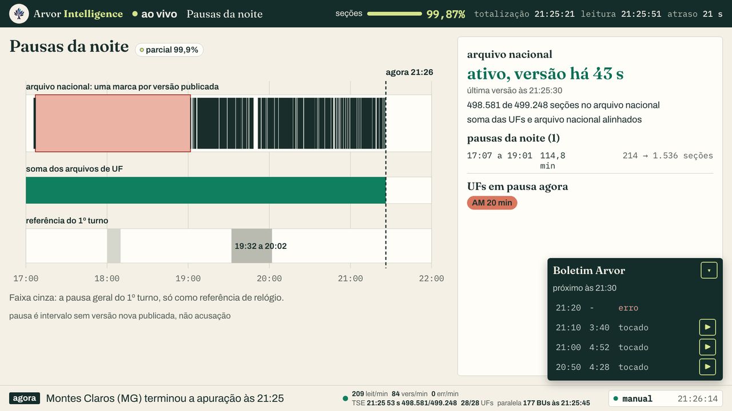
Task: Click the totalização 21:25:21 timestamp
Action: 524,14
